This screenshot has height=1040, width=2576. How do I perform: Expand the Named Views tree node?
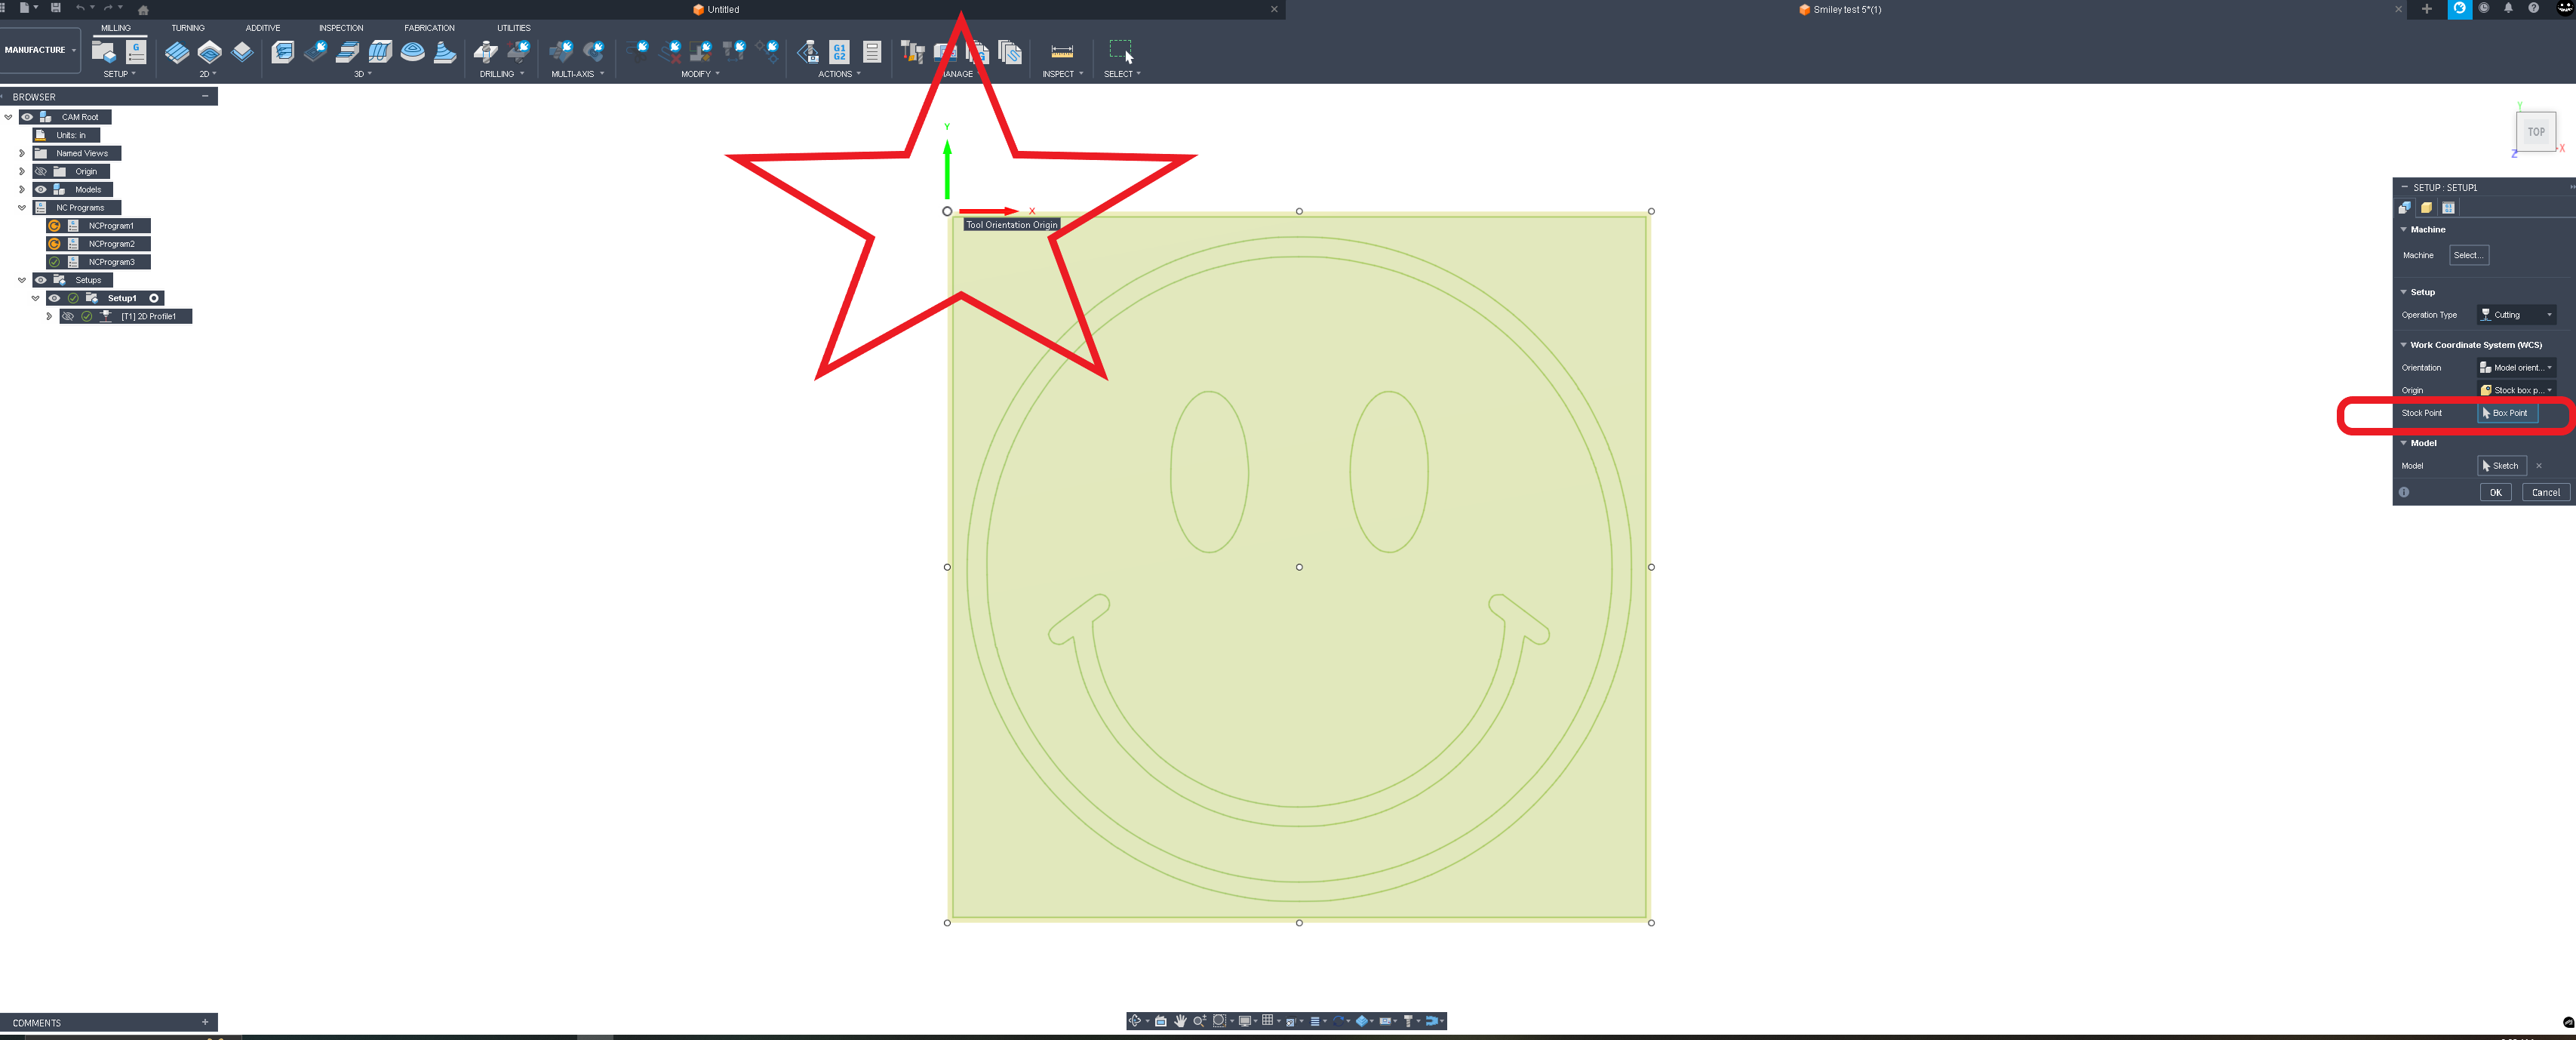[22, 154]
